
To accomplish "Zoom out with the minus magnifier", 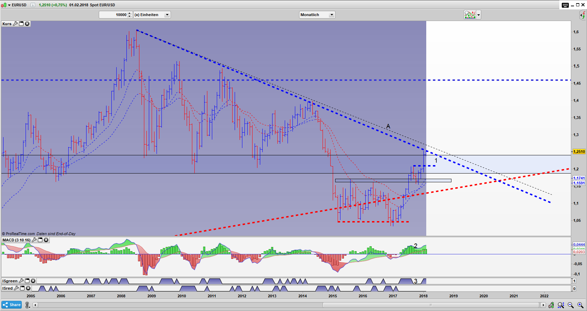I will 571,305.
